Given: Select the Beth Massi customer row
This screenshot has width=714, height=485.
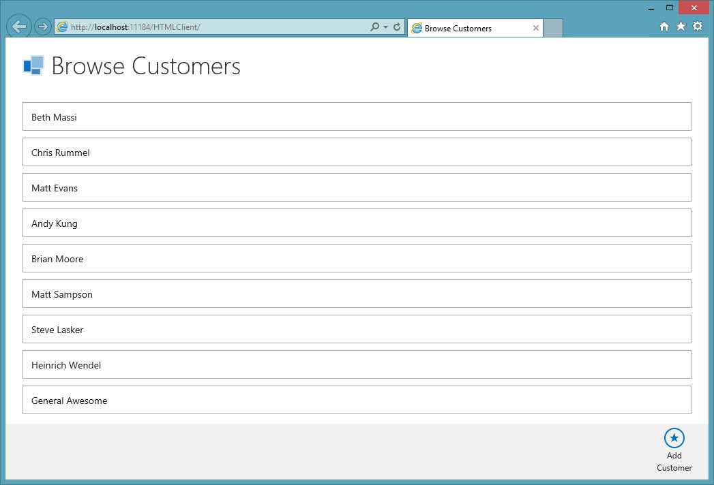Looking at the screenshot, I should [x=357, y=116].
